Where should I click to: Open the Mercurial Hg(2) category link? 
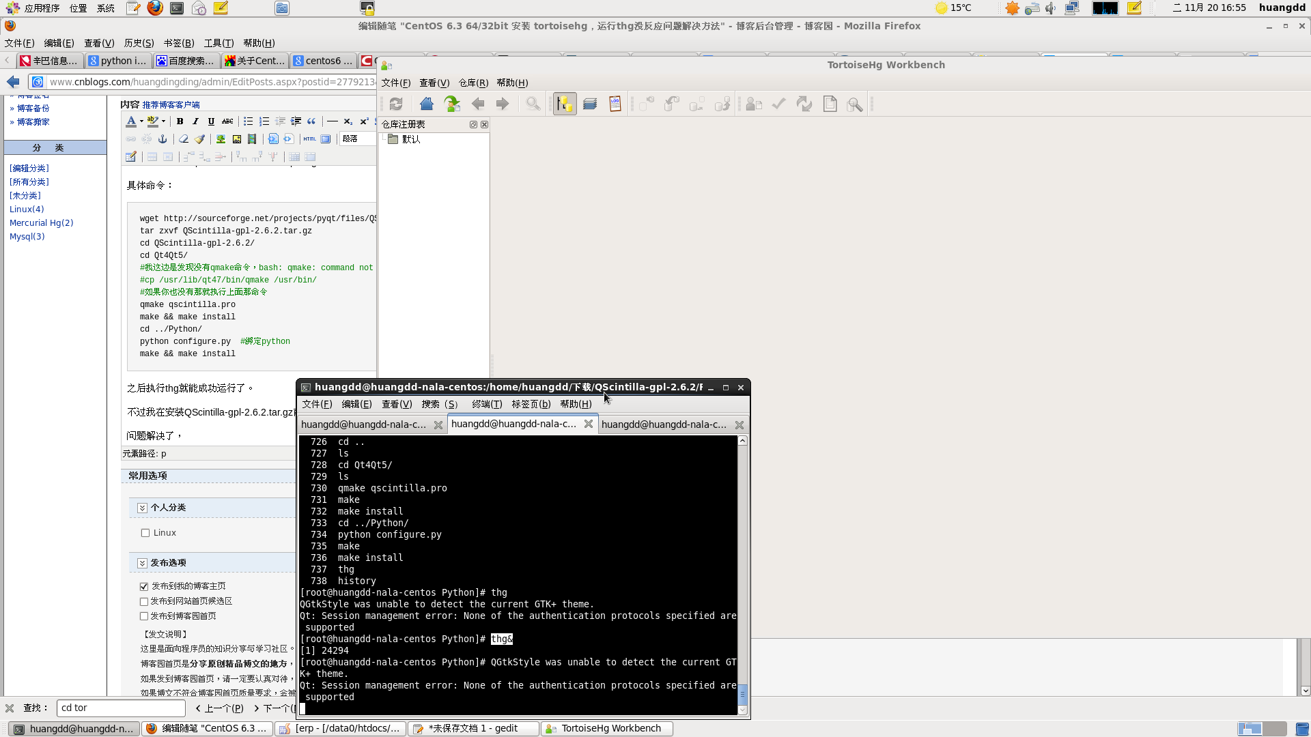[42, 223]
